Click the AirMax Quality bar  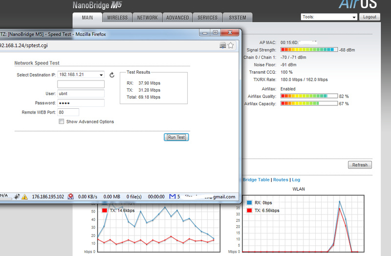[x=309, y=96]
